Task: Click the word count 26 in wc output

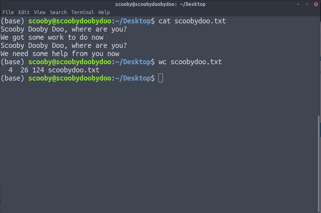Action: click(x=24, y=70)
